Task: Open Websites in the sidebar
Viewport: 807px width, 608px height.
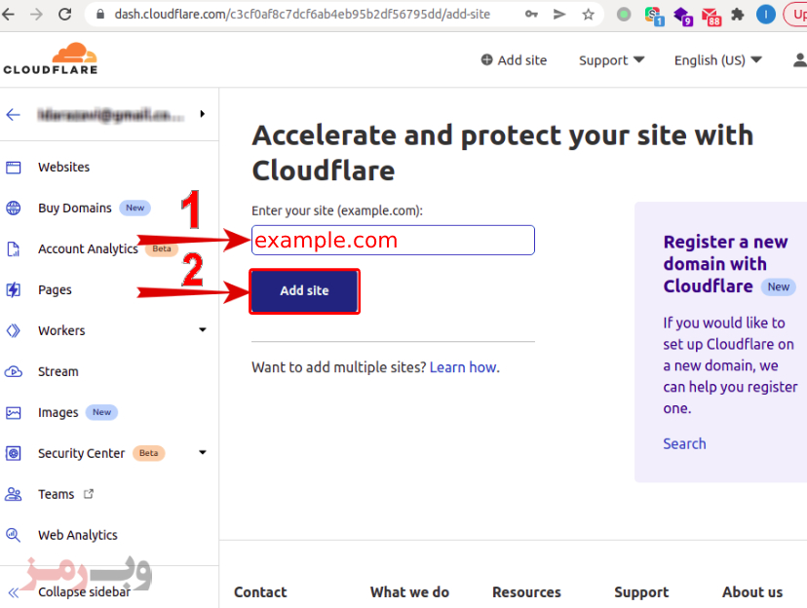Action: [63, 168]
